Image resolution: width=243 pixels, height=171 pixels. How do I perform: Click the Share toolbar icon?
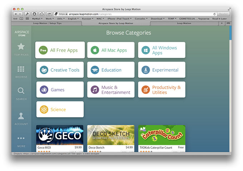coord(49,14)
